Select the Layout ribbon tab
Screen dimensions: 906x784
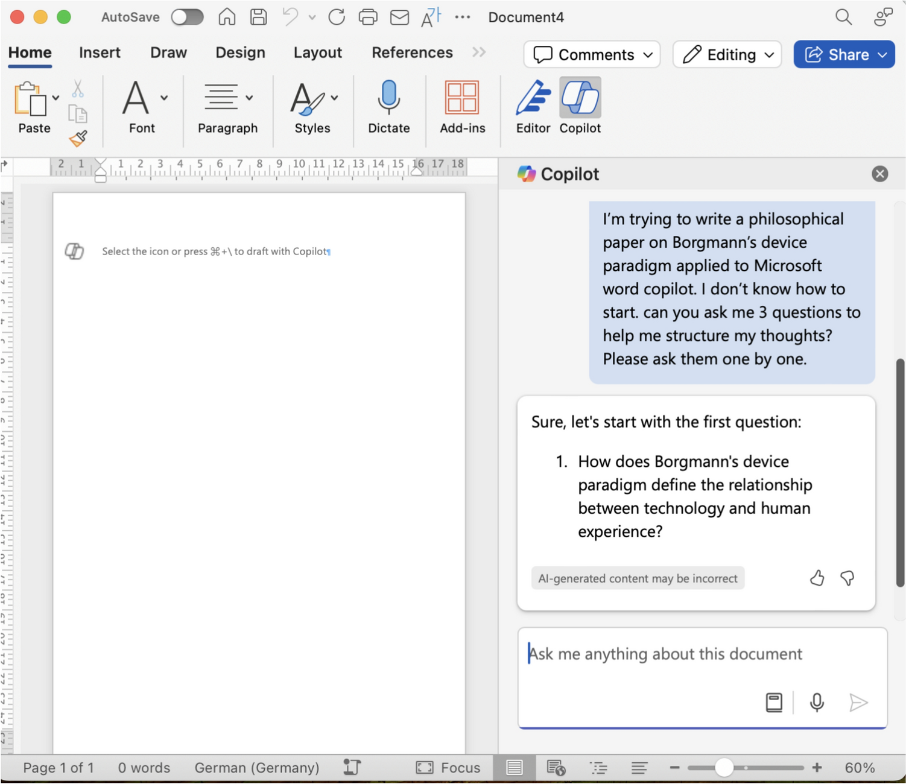(318, 53)
